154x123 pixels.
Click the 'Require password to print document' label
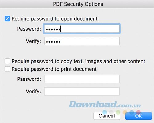pyautogui.click(x=54, y=69)
